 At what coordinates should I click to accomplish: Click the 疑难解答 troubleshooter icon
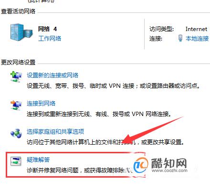tap(16, 161)
